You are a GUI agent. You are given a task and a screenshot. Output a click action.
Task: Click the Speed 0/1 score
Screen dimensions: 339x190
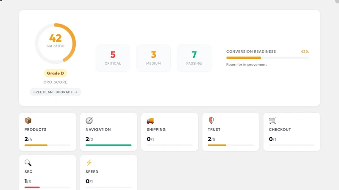click(x=89, y=182)
